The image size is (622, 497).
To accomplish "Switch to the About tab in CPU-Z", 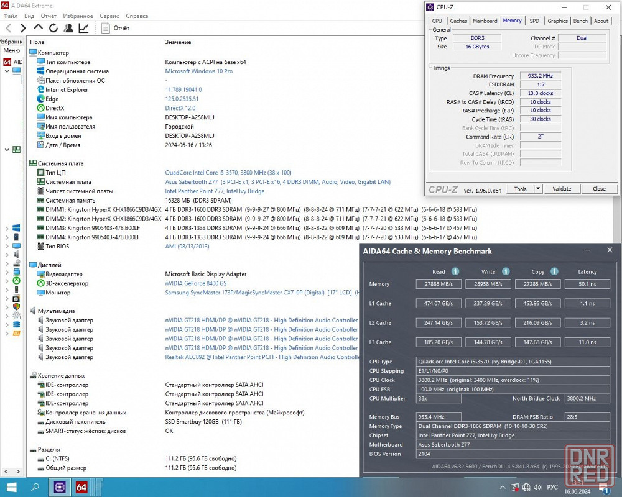I will tap(601, 21).
